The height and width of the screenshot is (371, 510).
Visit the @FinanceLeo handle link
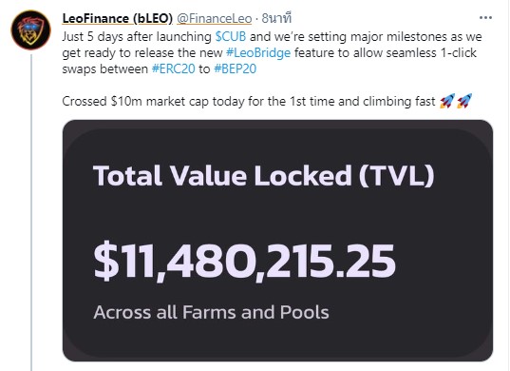point(214,19)
